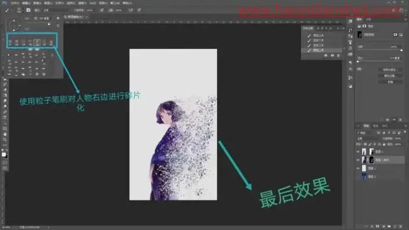Select the Zoom tool in toolbar
This screenshot has width=409, height=230.
click(x=5, y=139)
